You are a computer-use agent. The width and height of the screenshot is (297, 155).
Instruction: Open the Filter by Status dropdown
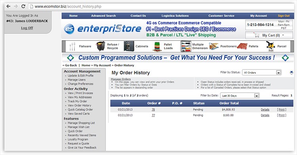(262, 73)
